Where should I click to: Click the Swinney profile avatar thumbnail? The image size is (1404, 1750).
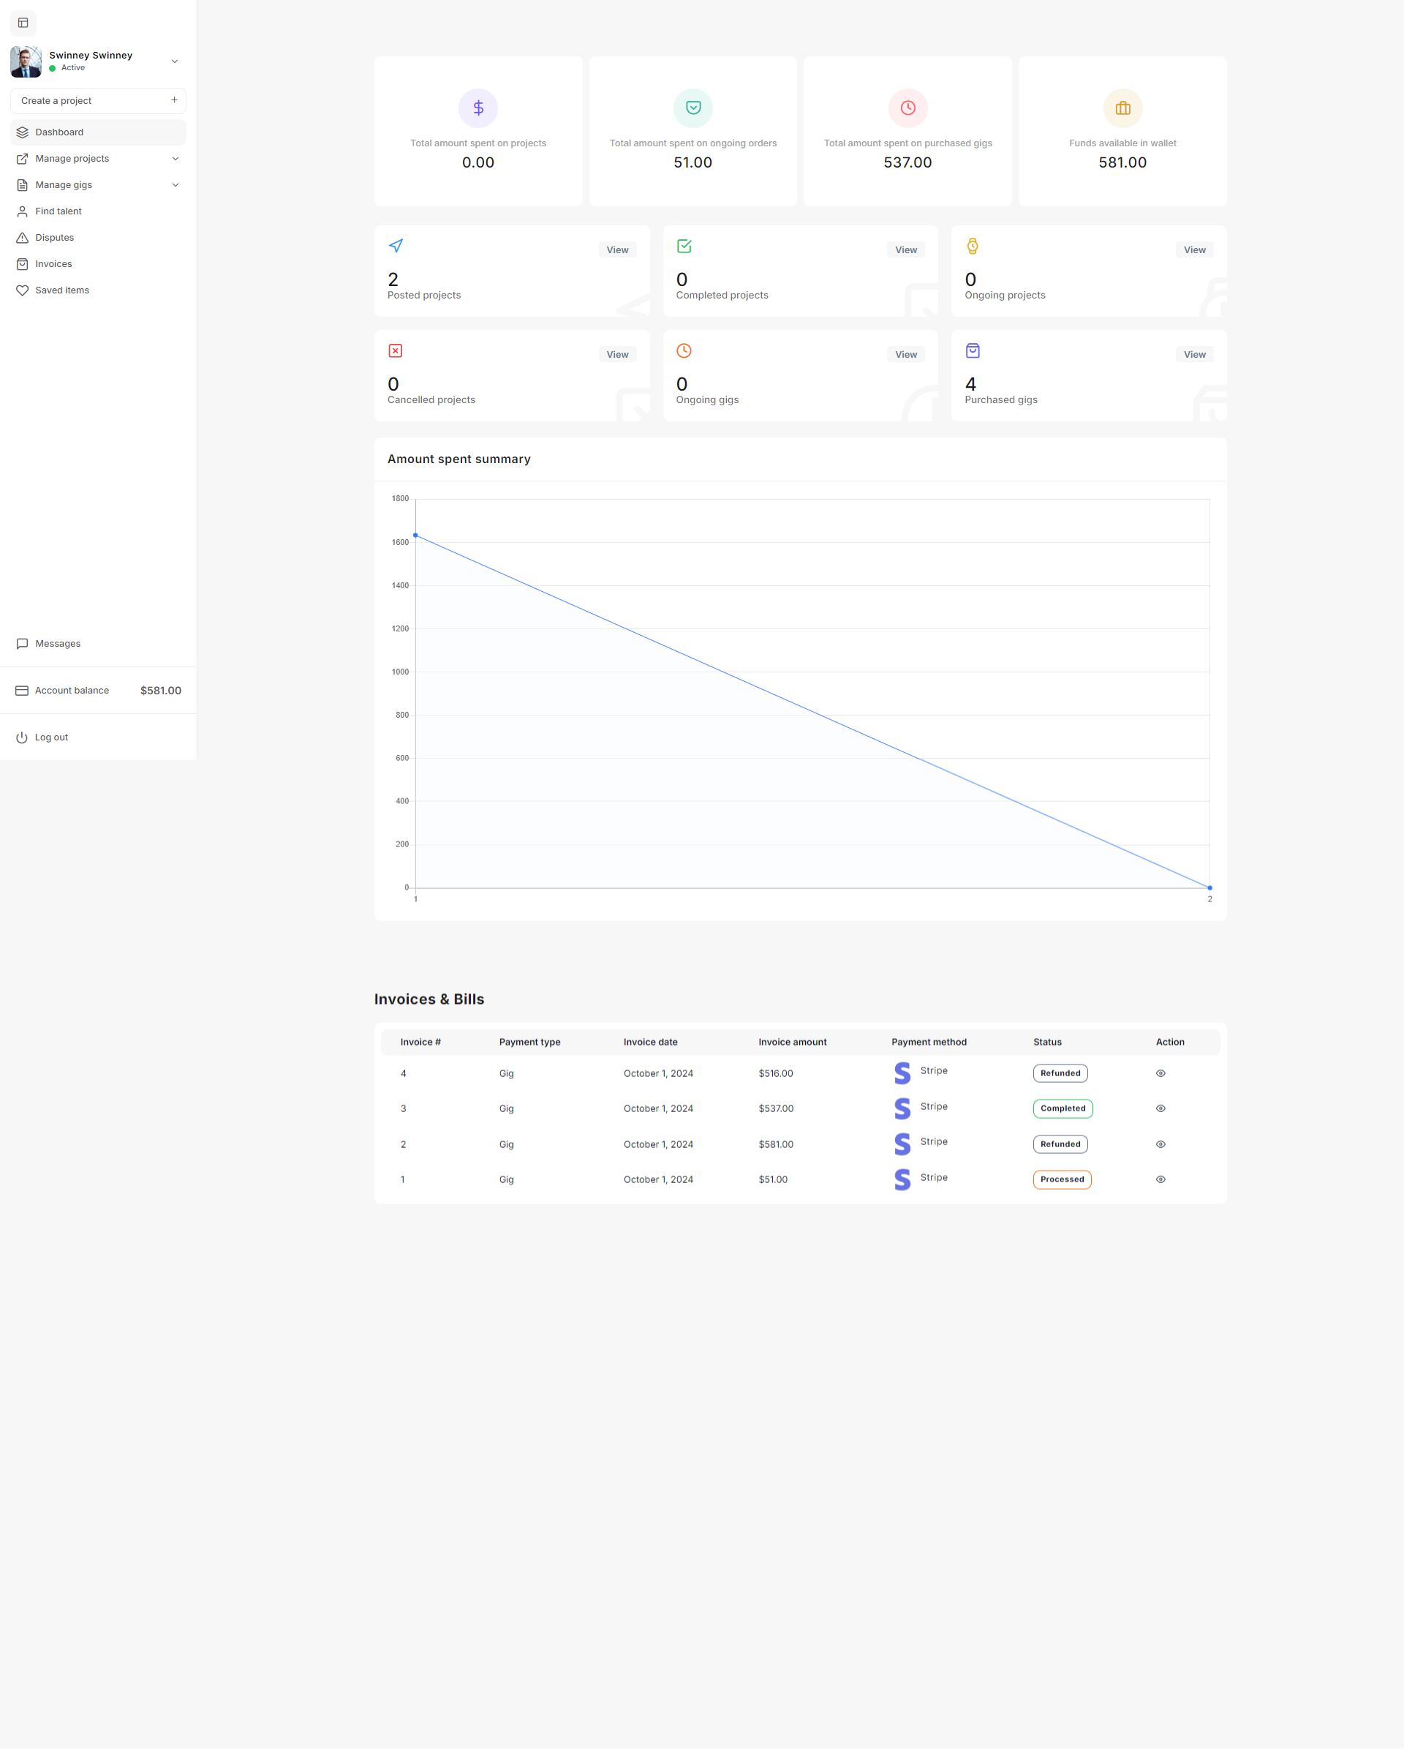26,61
